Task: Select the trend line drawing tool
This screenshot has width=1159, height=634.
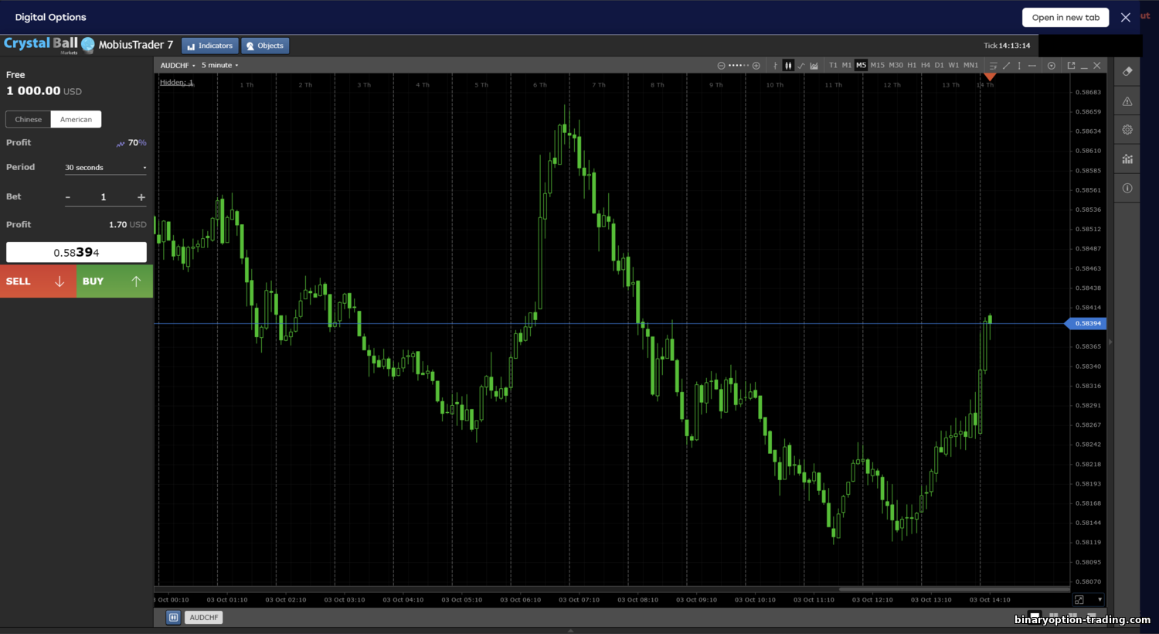Action: (1006, 66)
